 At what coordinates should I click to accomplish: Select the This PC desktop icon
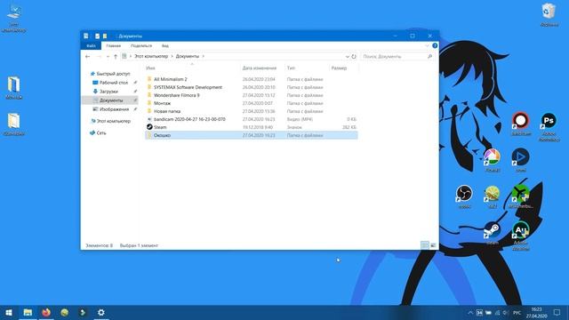click(14, 18)
